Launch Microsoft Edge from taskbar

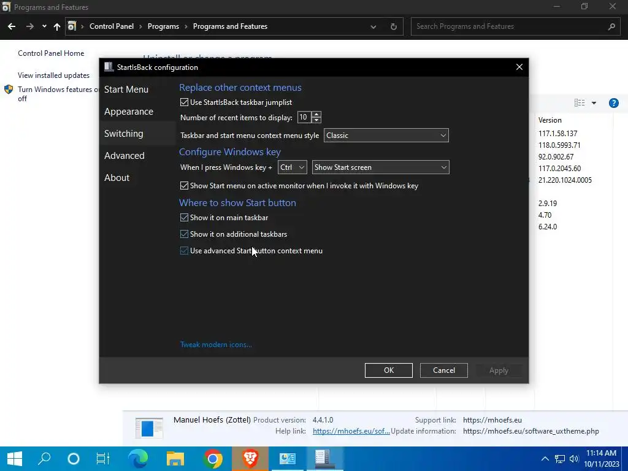[x=137, y=459]
